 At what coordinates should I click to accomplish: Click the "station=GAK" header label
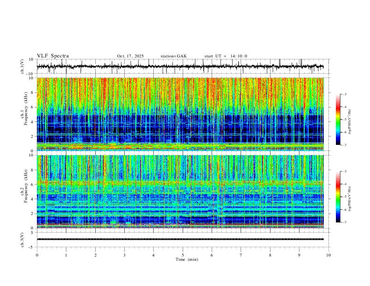pos(173,56)
